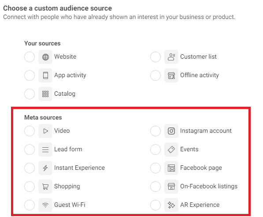The width and height of the screenshot is (263, 217).
Task: Click the Guest Wi-Fi label text
Action: pyautogui.click(x=70, y=205)
